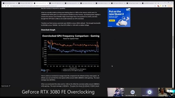Viewport: 175px width, 98px height.
Task: Reload the page with the refresh icon
Action: [8, 6]
